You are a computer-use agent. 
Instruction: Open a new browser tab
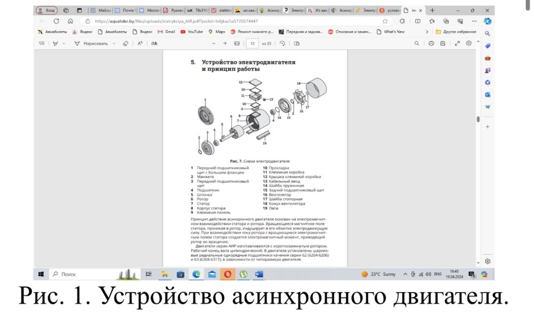pyautogui.click(x=432, y=10)
